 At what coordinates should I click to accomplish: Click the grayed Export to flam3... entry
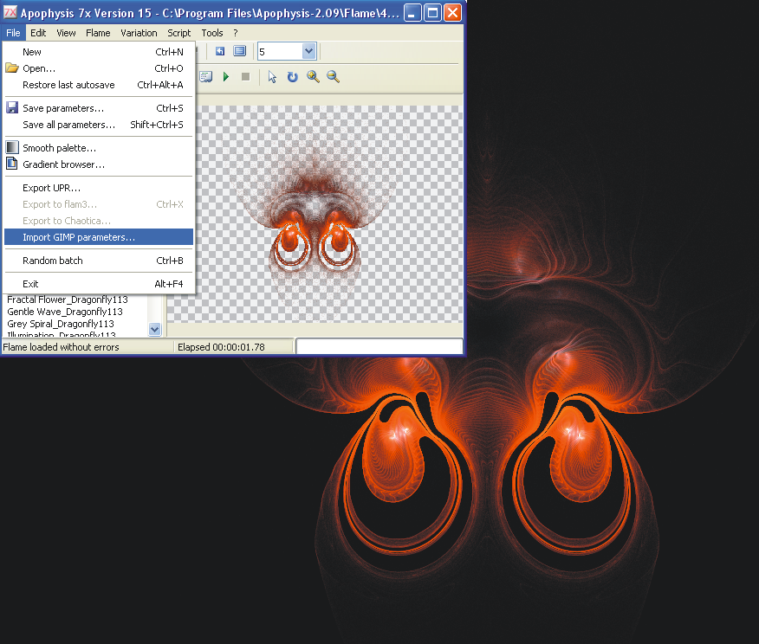[x=98, y=204]
